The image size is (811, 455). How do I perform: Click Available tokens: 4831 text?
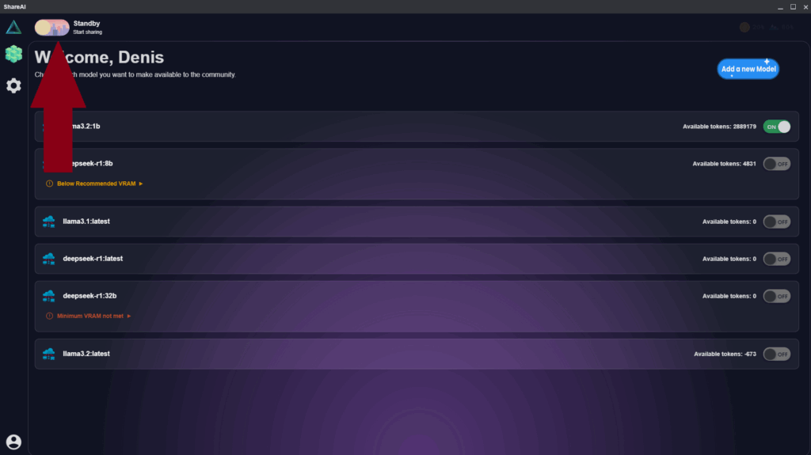tap(724, 164)
